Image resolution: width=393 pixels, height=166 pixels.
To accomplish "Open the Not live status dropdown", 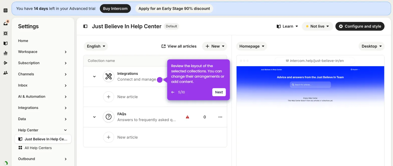I will pos(317,26).
